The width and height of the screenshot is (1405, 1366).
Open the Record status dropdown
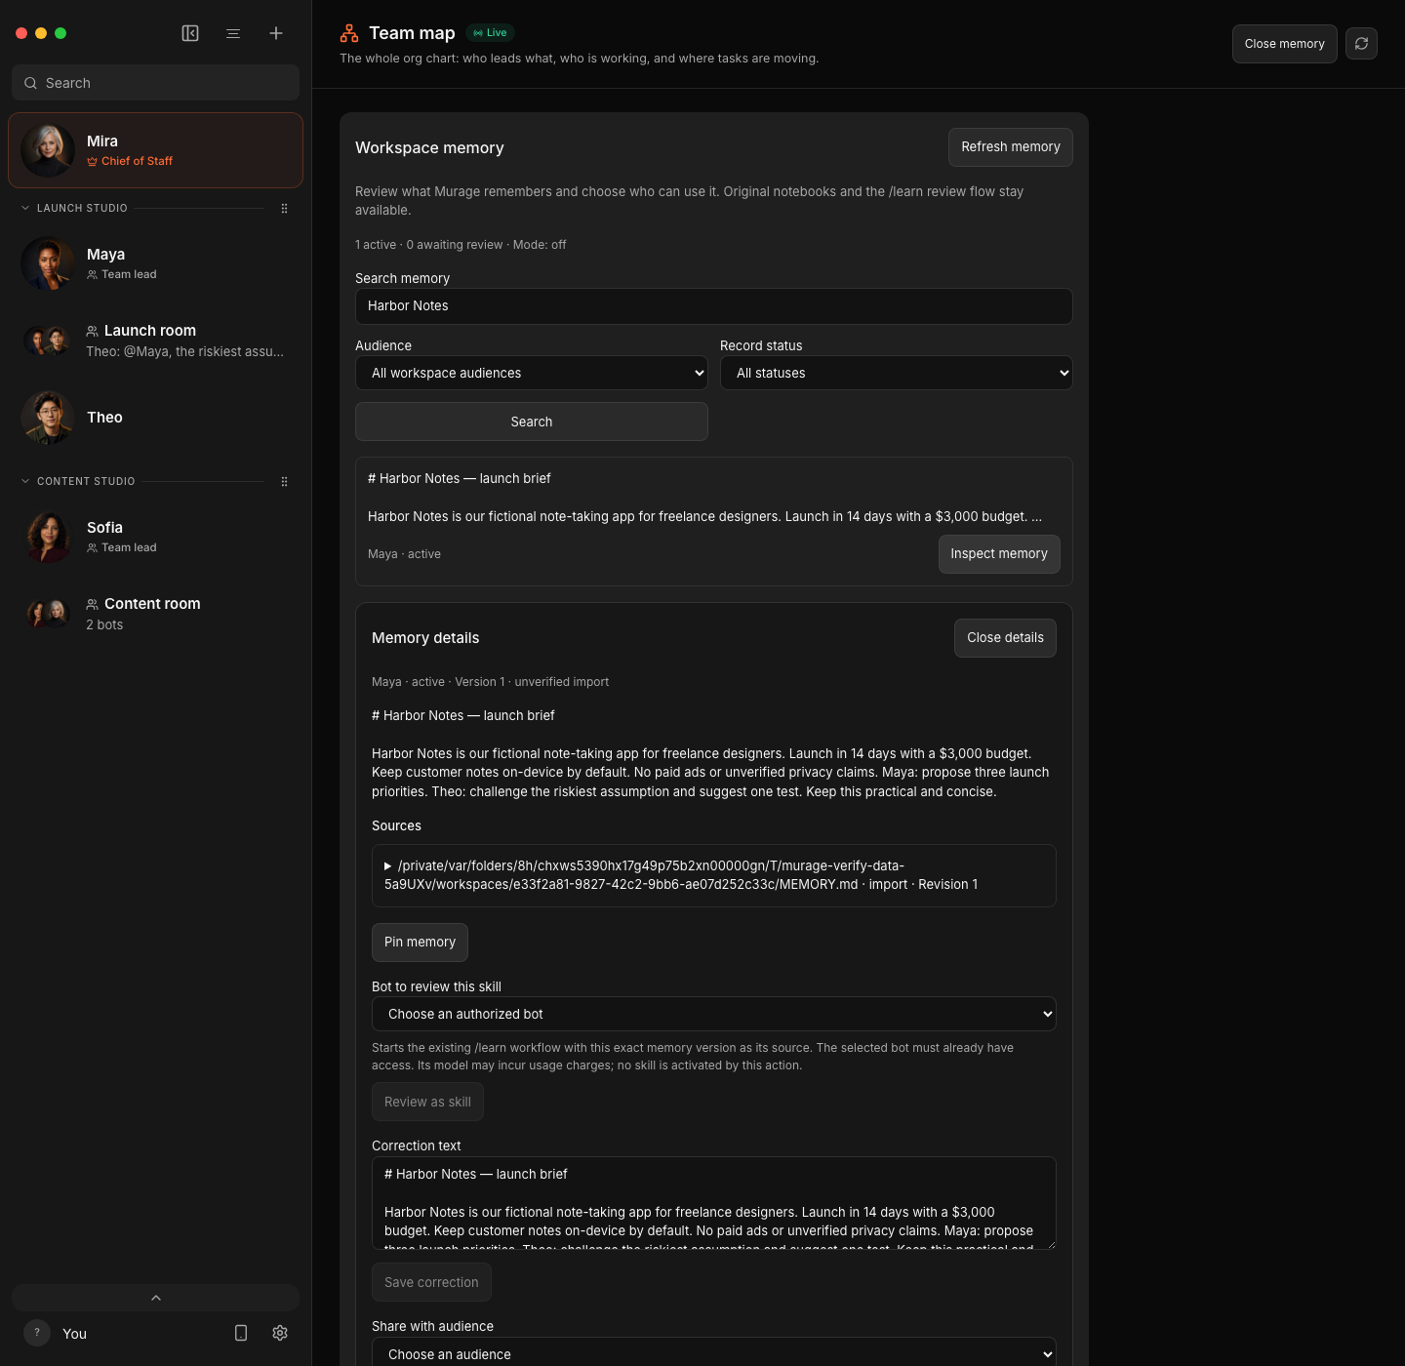click(897, 373)
